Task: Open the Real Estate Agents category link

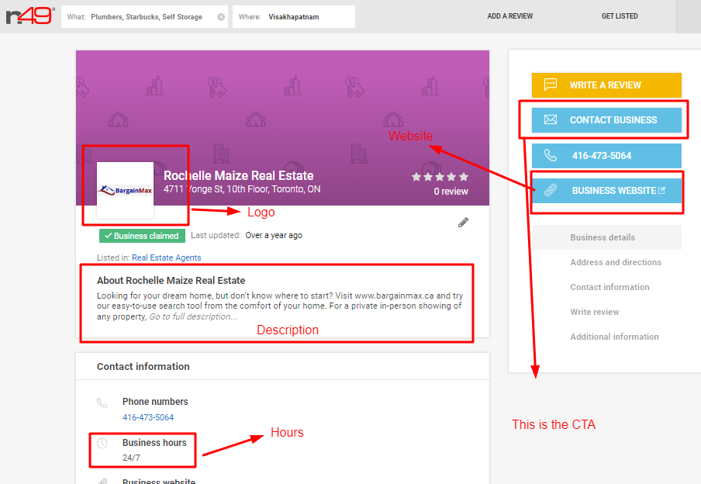Action: click(166, 258)
